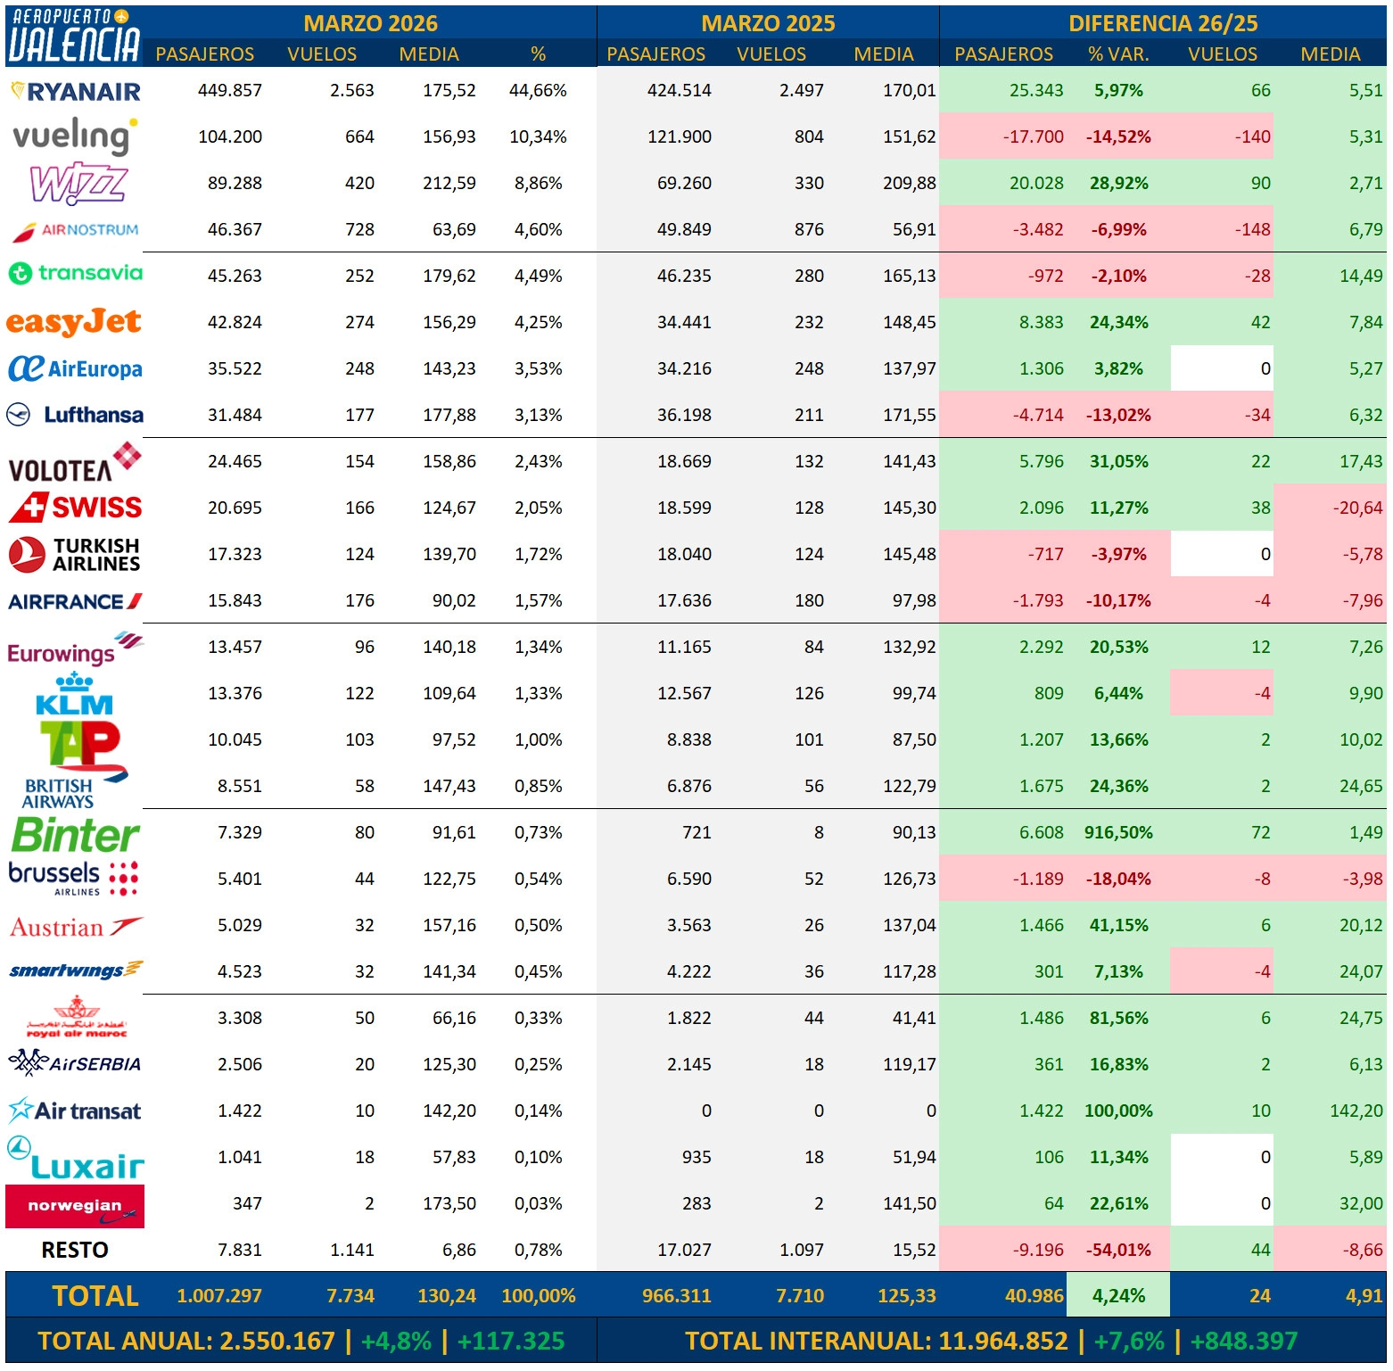Select the TOTAL INTERANUAL 11.964.852 text
The width and height of the screenshot is (1393, 1371).
click(x=877, y=1341)
